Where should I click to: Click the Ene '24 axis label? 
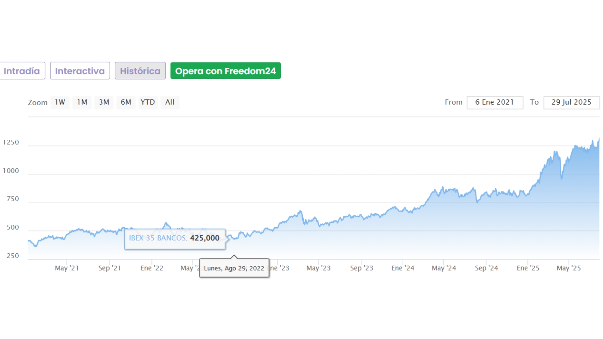coord(403,268)
